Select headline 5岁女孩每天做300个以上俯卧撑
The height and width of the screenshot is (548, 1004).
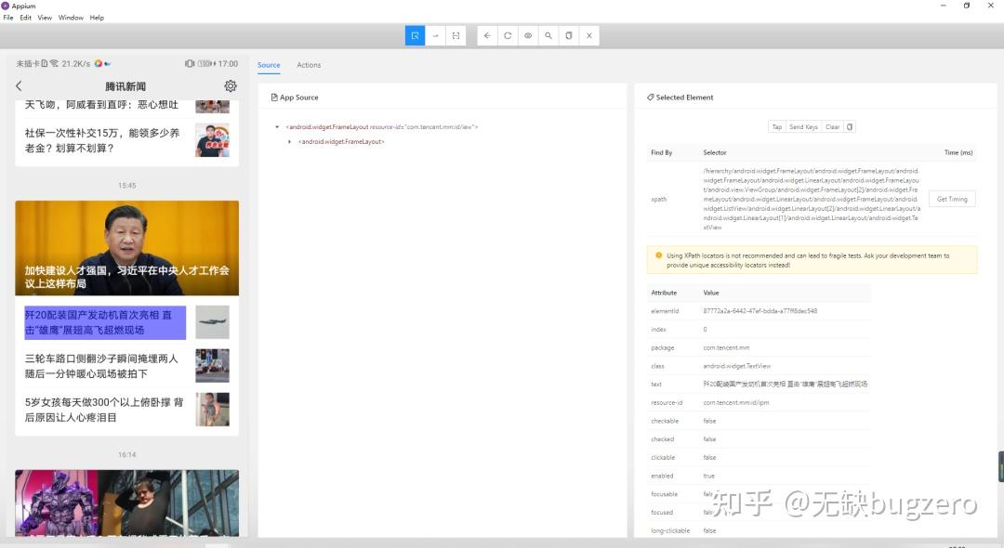click(104, 410)
